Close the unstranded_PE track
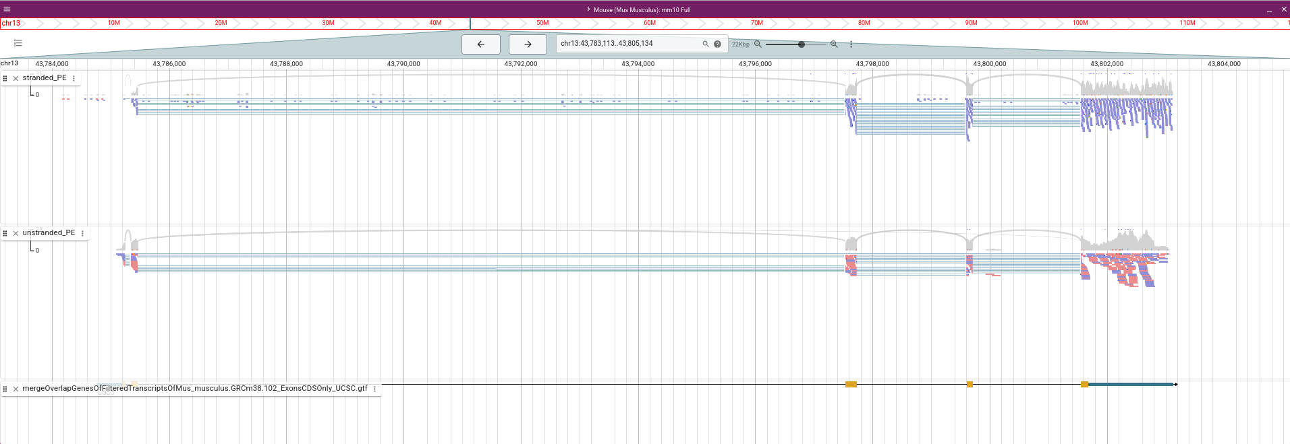The width and height of the screenshot is (1290, 444). [x=16, y=233]
